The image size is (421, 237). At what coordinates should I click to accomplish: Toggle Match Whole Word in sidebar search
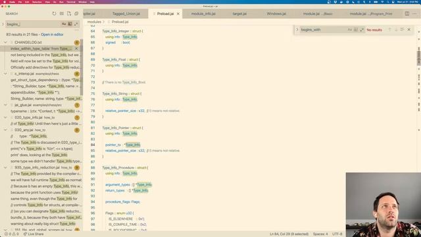coord(70,24)
